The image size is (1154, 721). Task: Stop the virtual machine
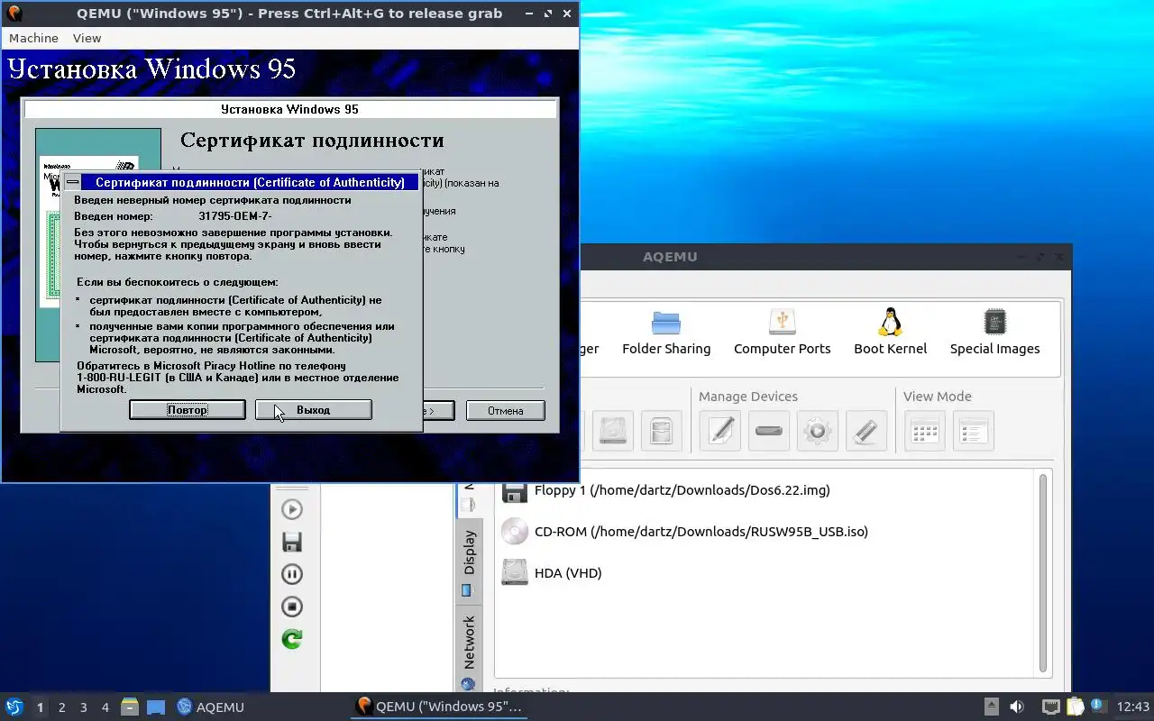(292, 607)
